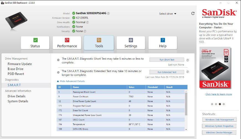Click the Performance gauge icon

(x=67, y=40)
